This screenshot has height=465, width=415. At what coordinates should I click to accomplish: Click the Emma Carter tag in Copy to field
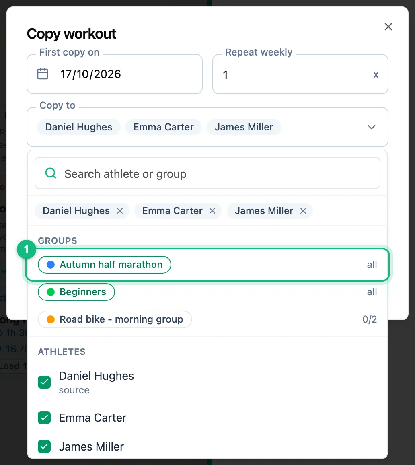pyautogui.click(x=163, y=127)
